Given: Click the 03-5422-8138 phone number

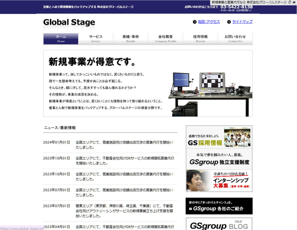Looking at the screenshot, I should click(x=236, y=7).
